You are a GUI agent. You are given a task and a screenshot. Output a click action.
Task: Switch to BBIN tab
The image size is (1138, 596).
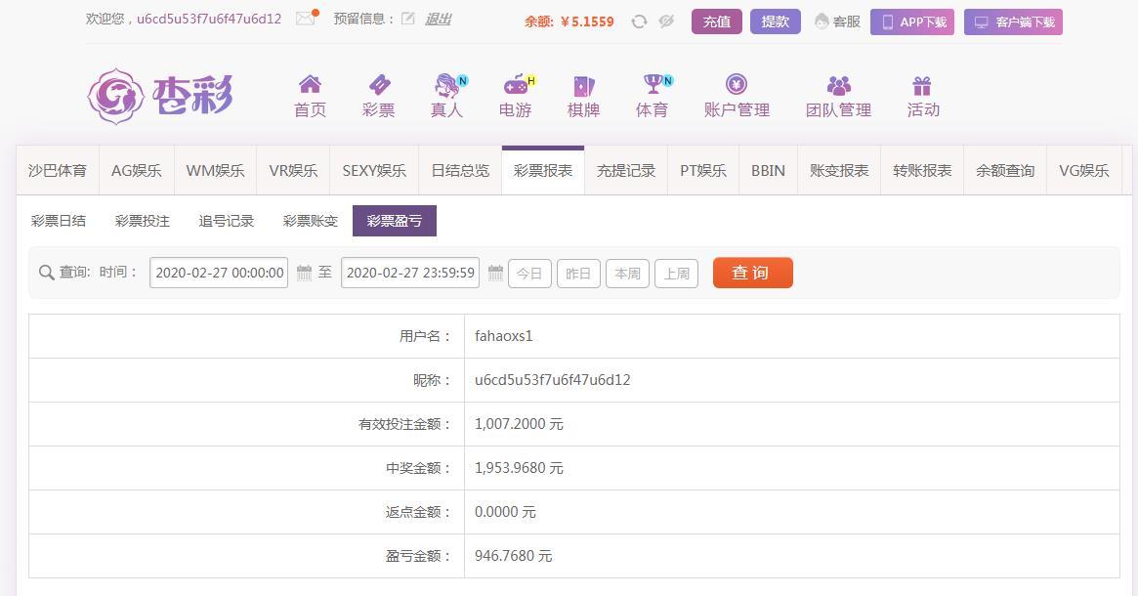coord(768,171)
